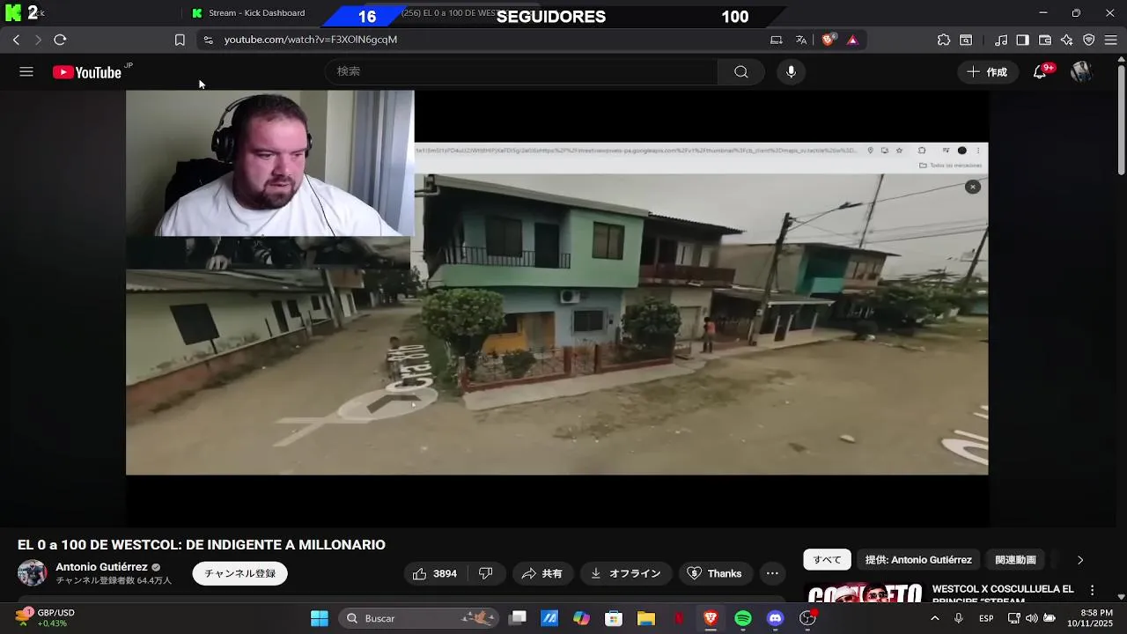
Task: Show more filter chips with the arrow
Action: 1080,560
